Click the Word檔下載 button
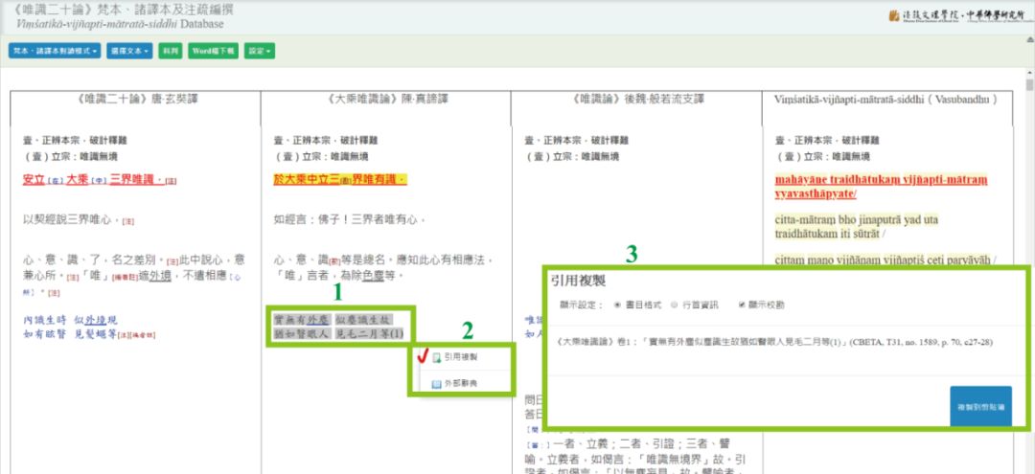The height and width of the screenshot is (474, 1035). 214,51
